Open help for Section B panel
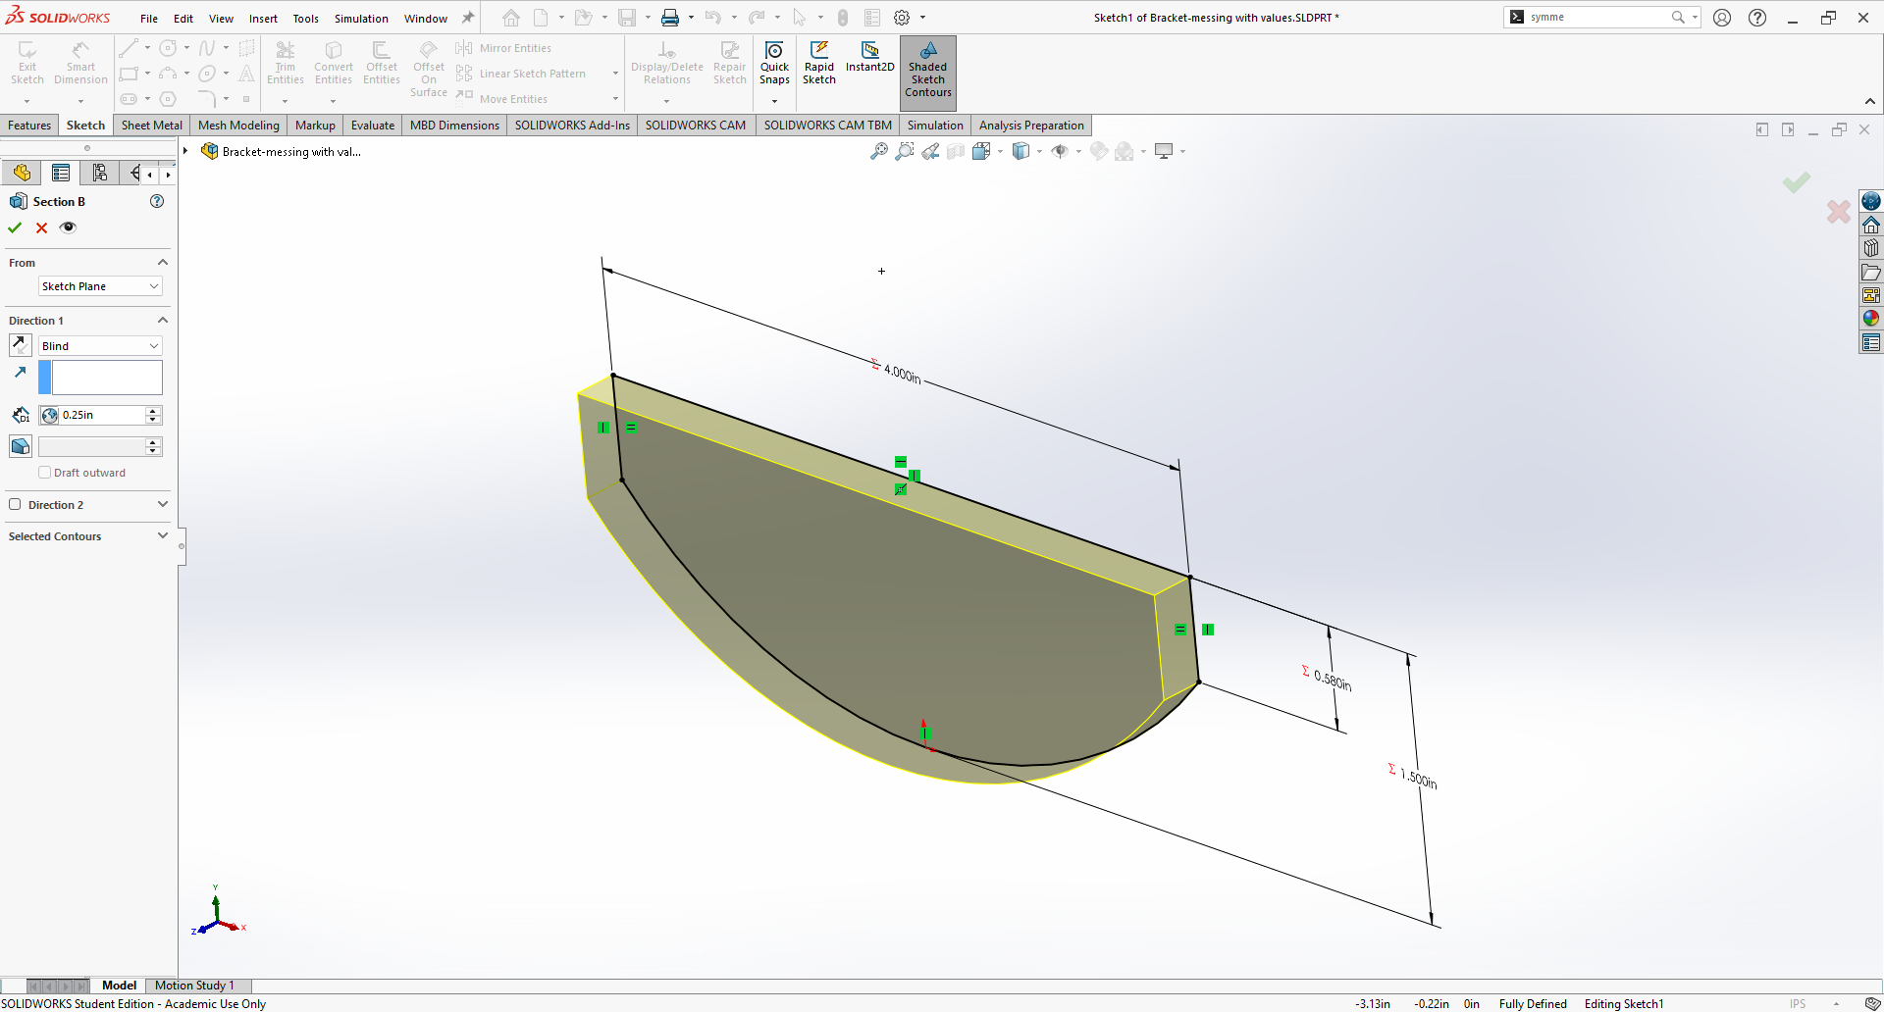 tap(156, 201)
